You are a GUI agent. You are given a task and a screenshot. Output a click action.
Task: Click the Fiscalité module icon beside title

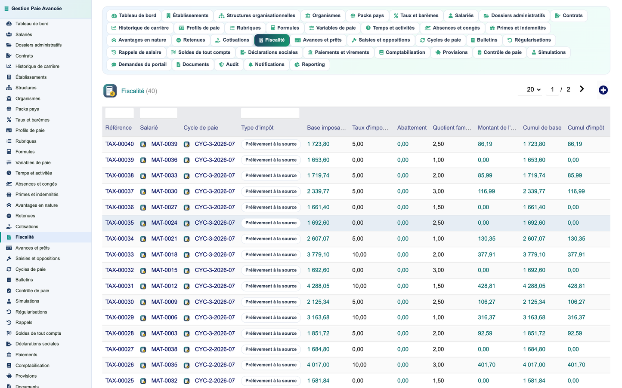pos(110,91)
